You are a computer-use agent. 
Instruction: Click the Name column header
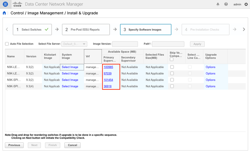tap(15, 56)
